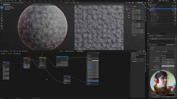Expand the Preview panel in material properties
177x99 pixels.
(152, 47)
